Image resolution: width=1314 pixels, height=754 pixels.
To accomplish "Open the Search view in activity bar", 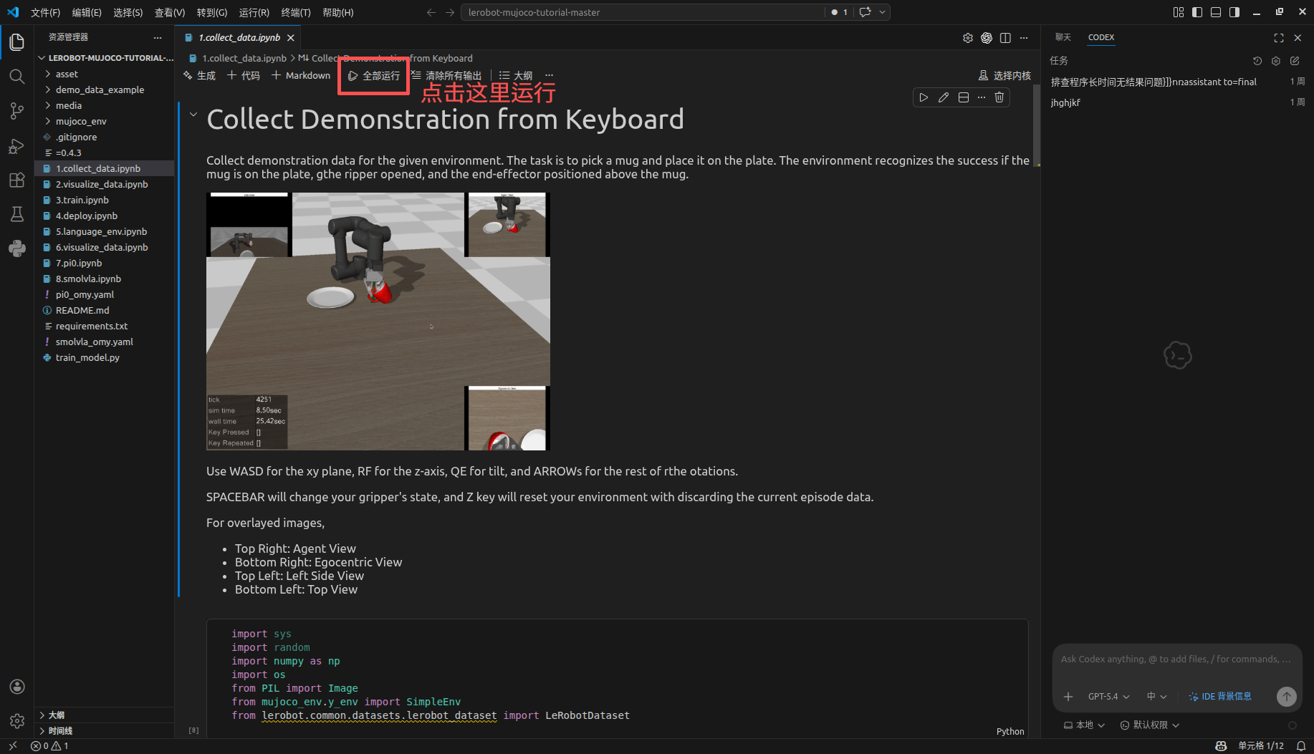I will click(17, 77).
